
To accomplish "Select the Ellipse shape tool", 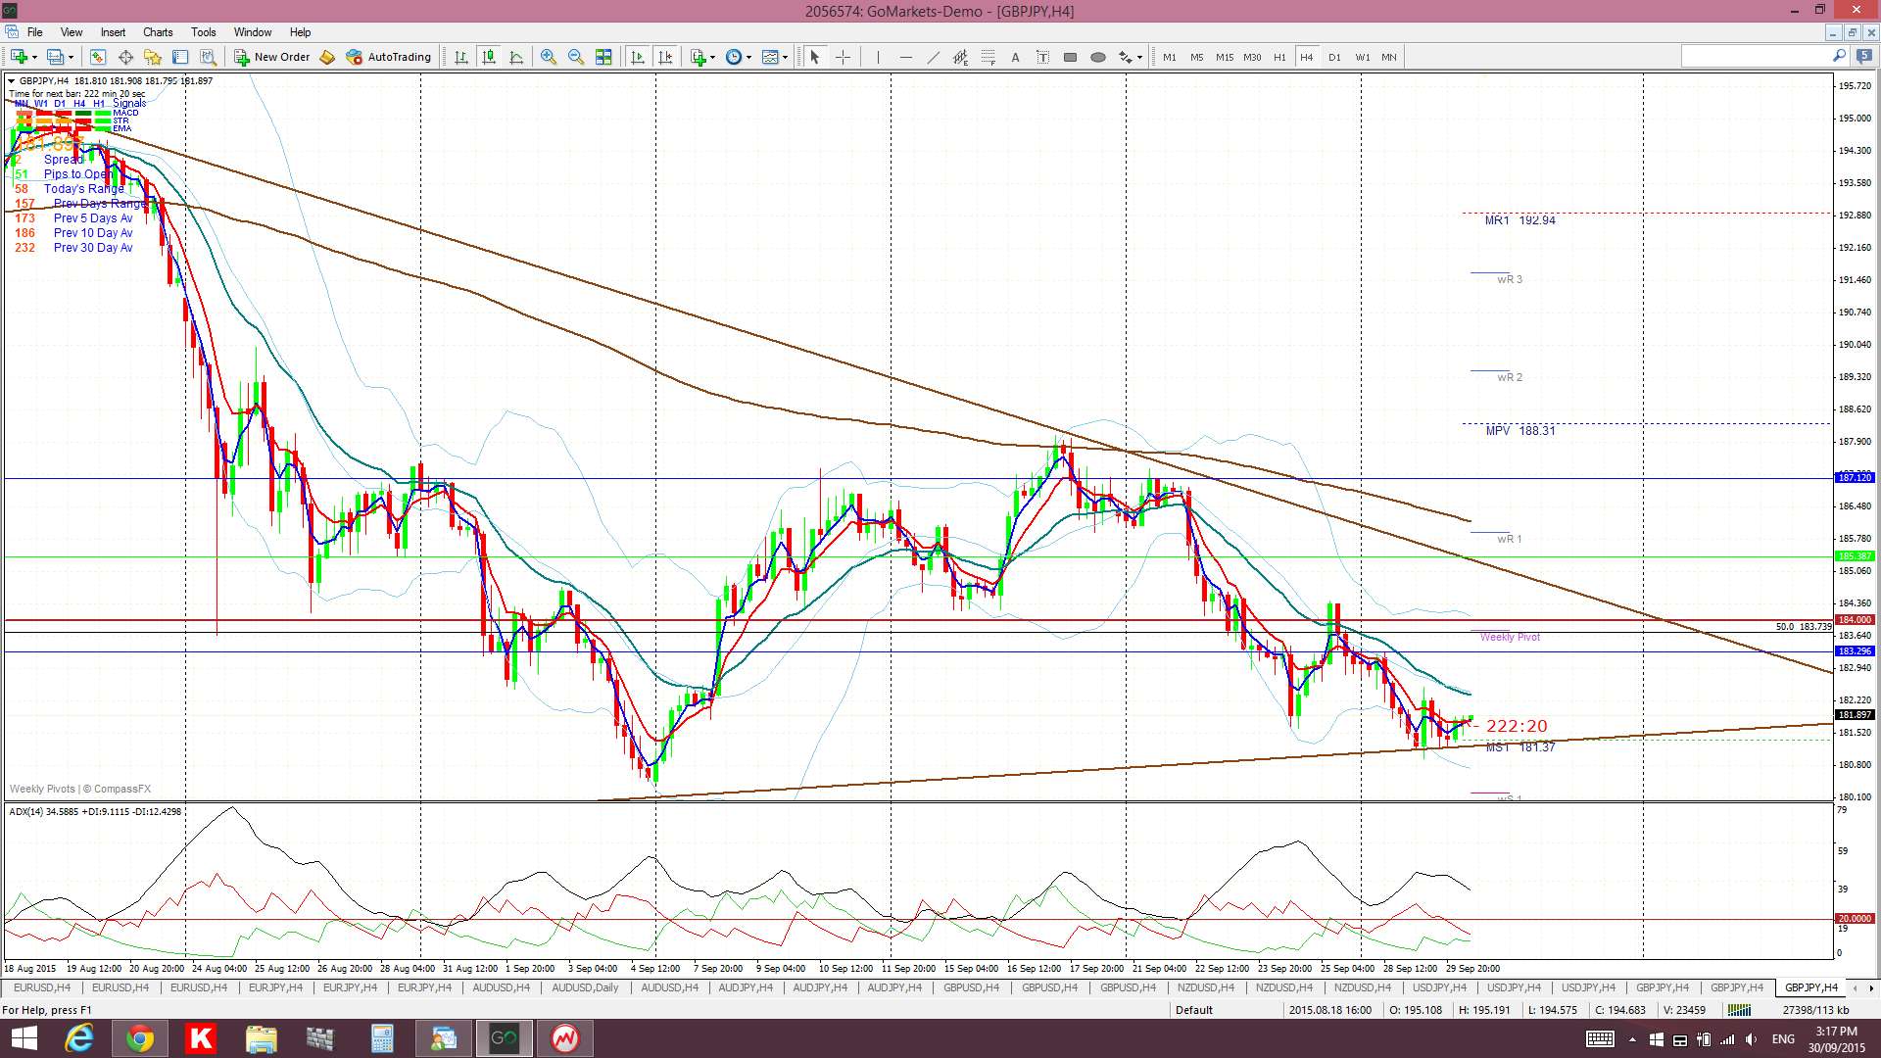I will (1097, 57).
